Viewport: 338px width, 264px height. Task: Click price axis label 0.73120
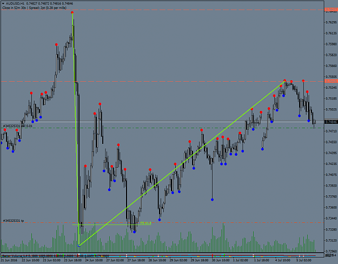coord(332,240)
